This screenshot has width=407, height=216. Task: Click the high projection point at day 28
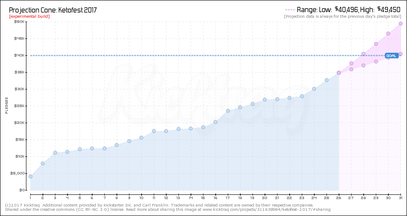tap(363, 54)
